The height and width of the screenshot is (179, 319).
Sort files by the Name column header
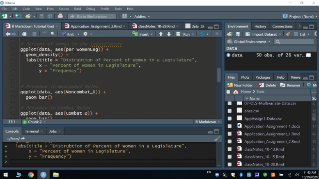tap(254, 98)
